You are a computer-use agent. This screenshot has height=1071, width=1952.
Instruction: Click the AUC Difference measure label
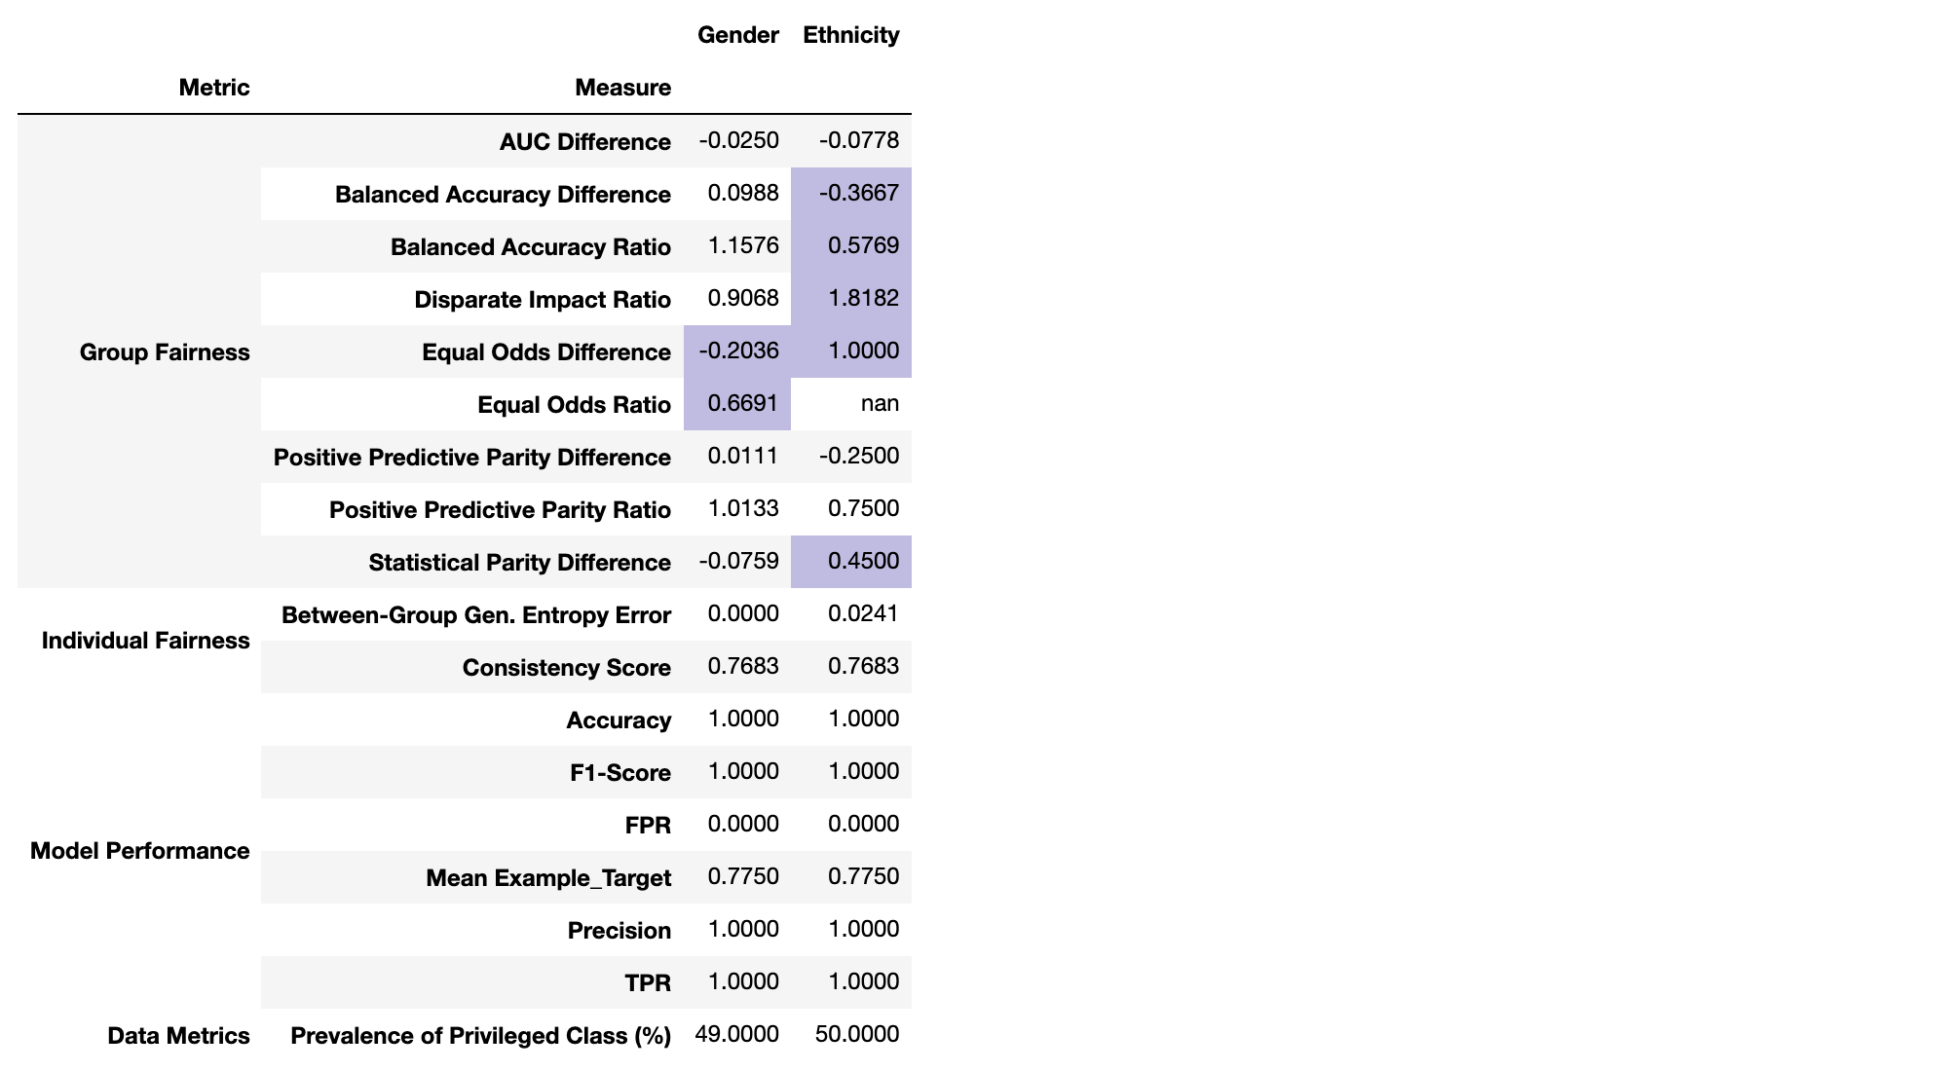[584, 142]
